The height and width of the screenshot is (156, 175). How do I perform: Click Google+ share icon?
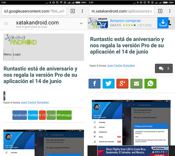click(122, 84)
